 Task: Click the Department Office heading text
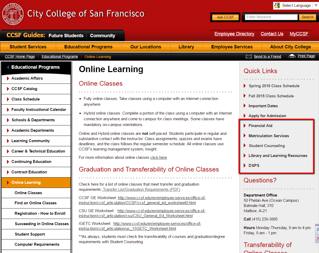260,195
